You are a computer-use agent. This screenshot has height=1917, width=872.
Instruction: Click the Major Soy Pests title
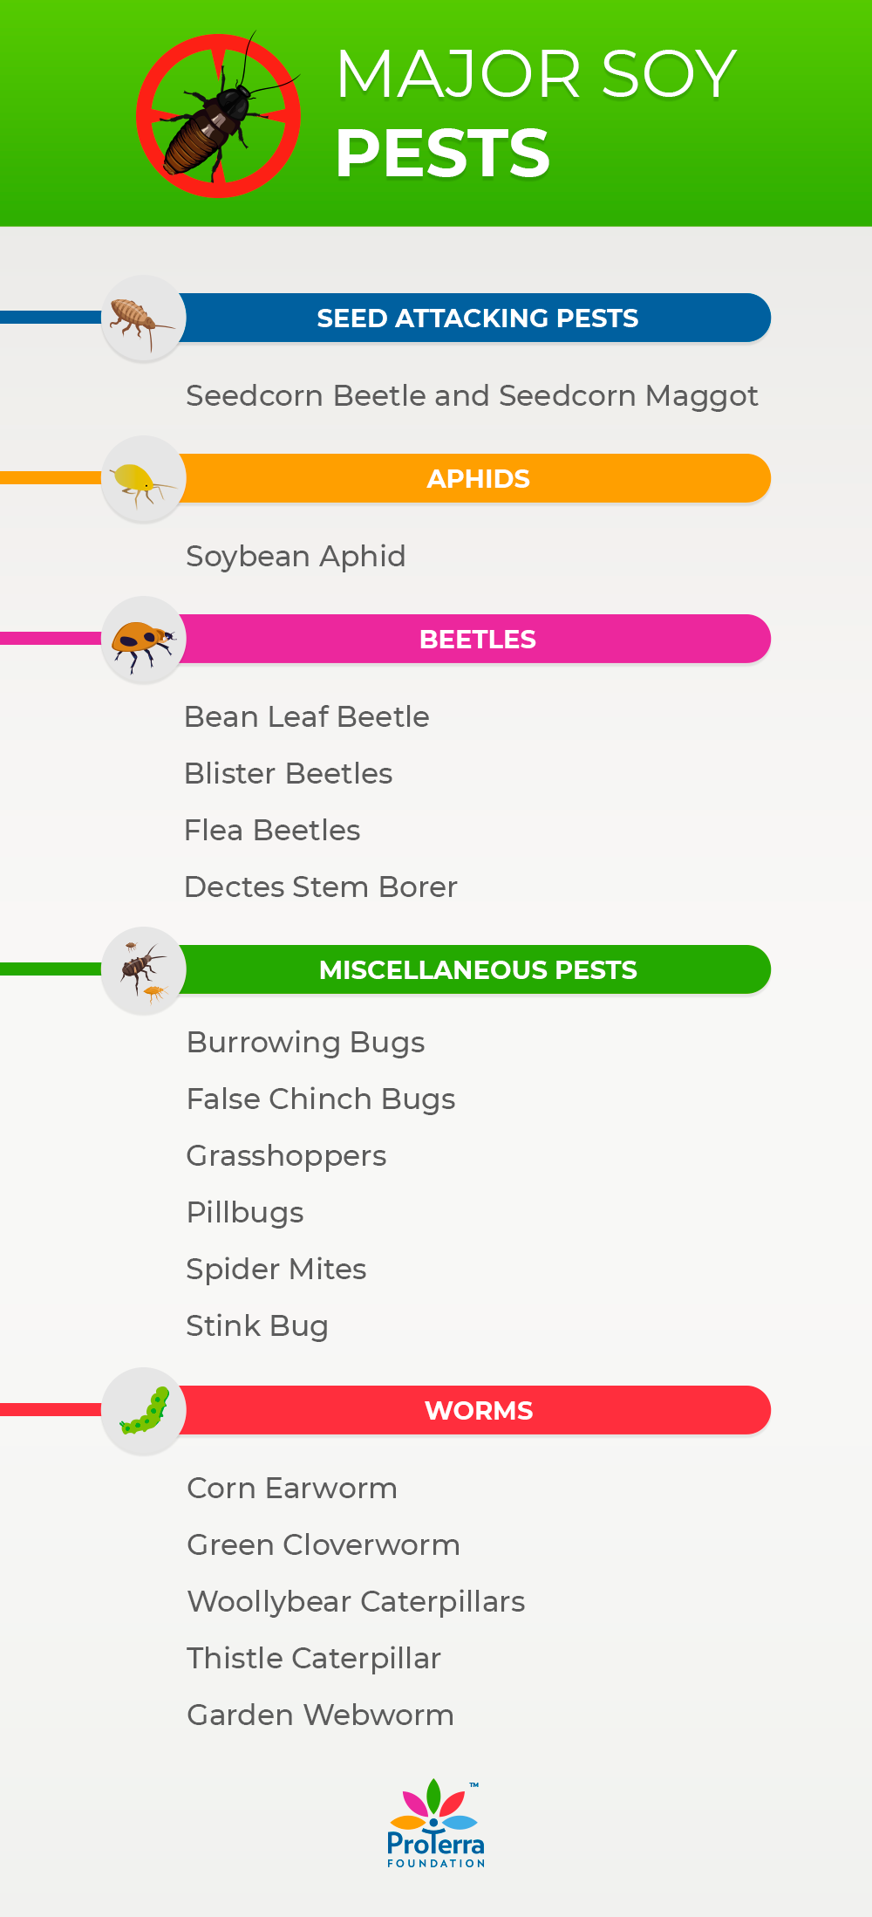click(x=535, y=113)
